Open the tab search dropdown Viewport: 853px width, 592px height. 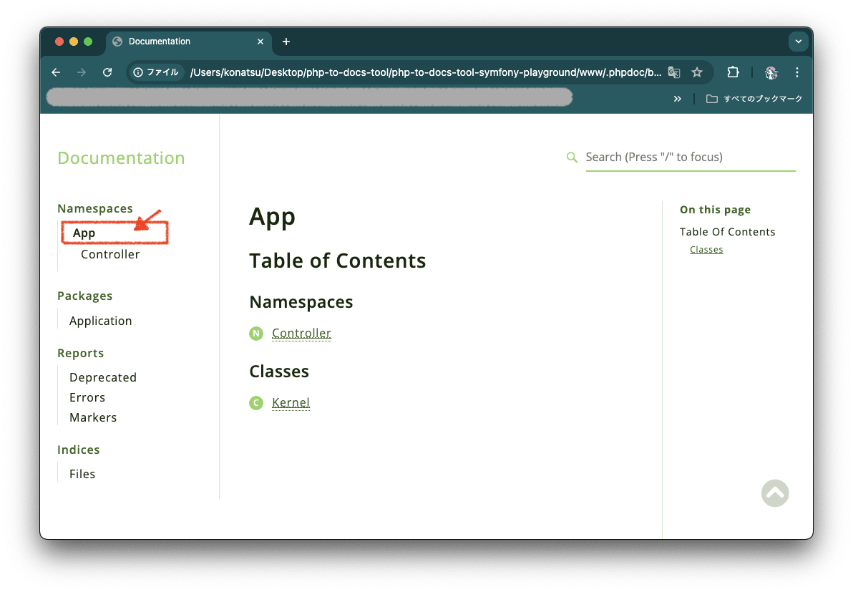click(798, 42)
